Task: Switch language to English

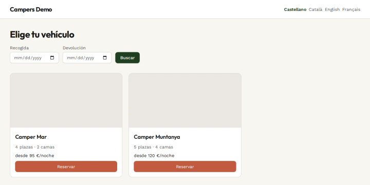Action: click(332, 9)
